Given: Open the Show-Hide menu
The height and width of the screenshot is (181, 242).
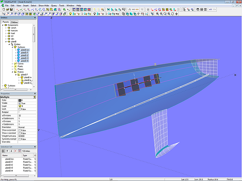Looking at the screenshot, I should [x=43, y=6].
